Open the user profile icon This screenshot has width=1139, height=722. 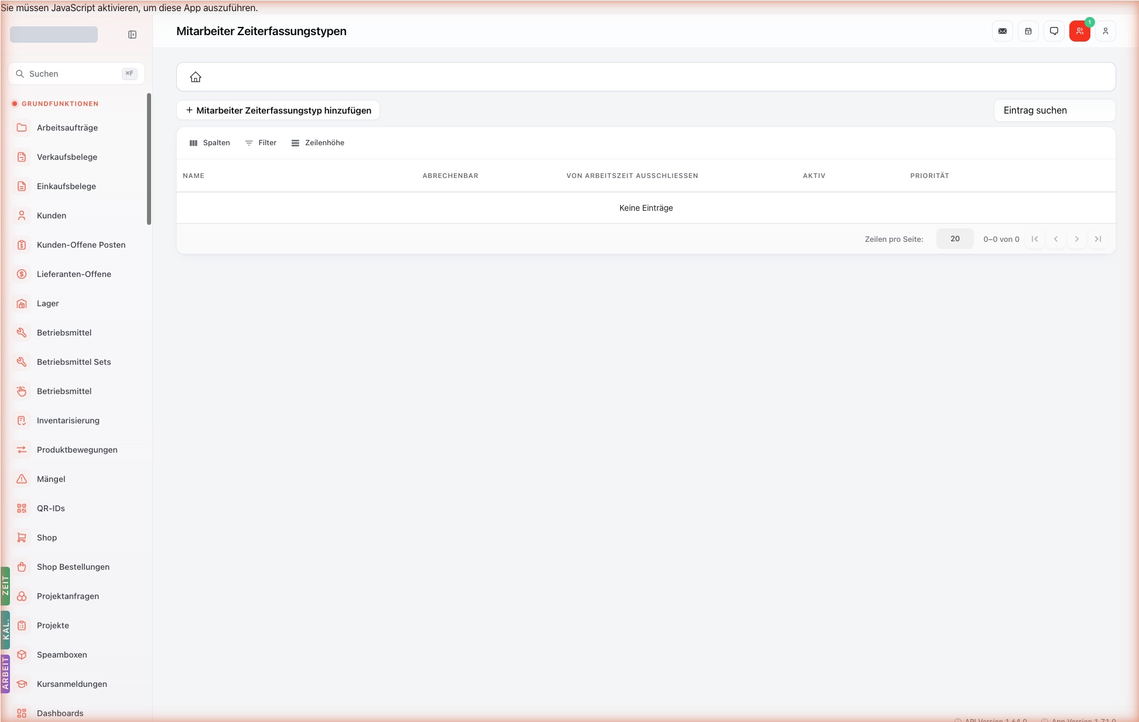(x=1106, y=31)
